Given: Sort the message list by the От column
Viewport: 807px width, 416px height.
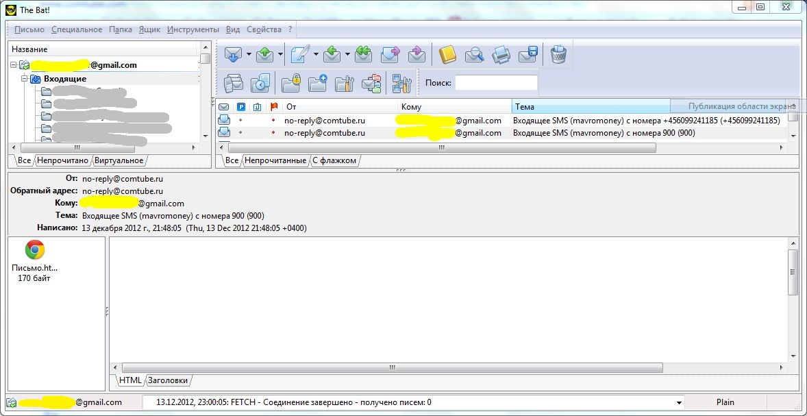Looking at the screenshot, I should click(340, 107).
